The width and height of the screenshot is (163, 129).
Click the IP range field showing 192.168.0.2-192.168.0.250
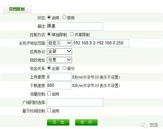[x=101, y=43]
